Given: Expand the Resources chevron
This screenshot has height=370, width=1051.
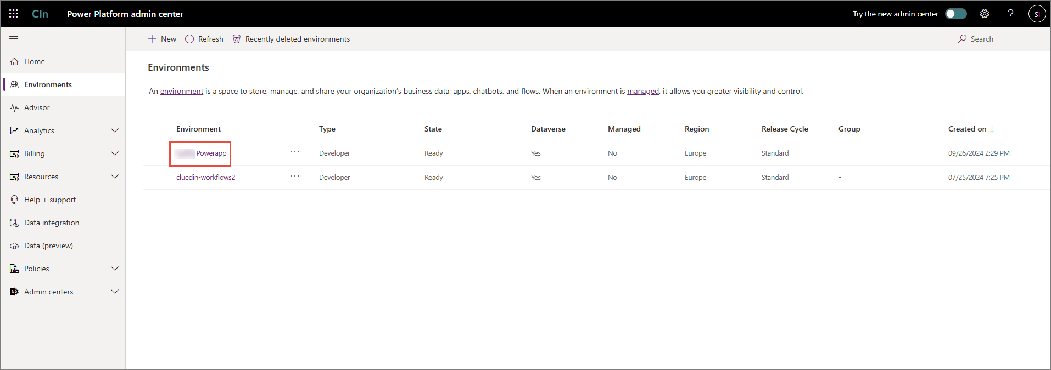Looking at the screenshot, I should pos(115,177).
